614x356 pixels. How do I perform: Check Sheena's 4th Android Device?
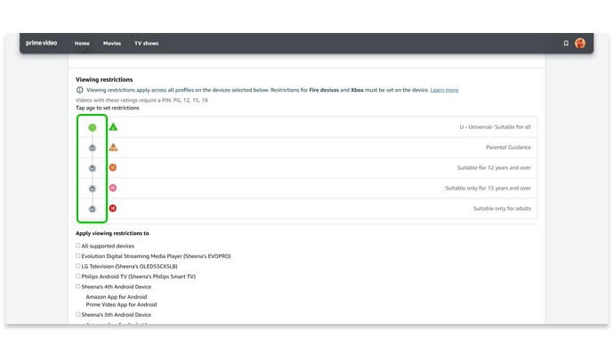tap(78, 287)
